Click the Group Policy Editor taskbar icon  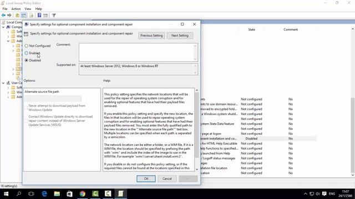[121, 194]
